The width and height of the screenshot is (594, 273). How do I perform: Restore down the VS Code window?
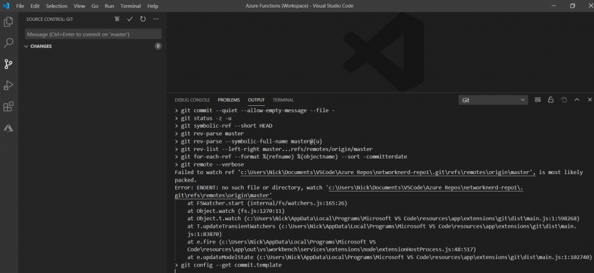point(573,6)
